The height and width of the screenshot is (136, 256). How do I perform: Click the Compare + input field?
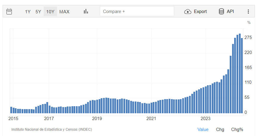137,12
